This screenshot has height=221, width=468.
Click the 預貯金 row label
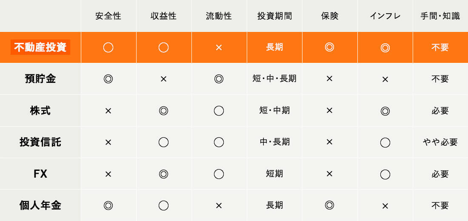[40, 79]
